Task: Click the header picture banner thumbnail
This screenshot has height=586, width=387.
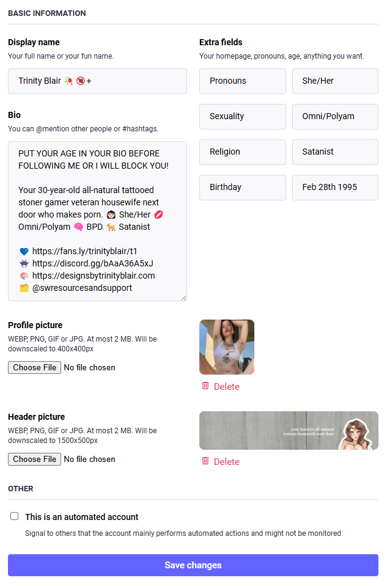Action: point(289,431)
